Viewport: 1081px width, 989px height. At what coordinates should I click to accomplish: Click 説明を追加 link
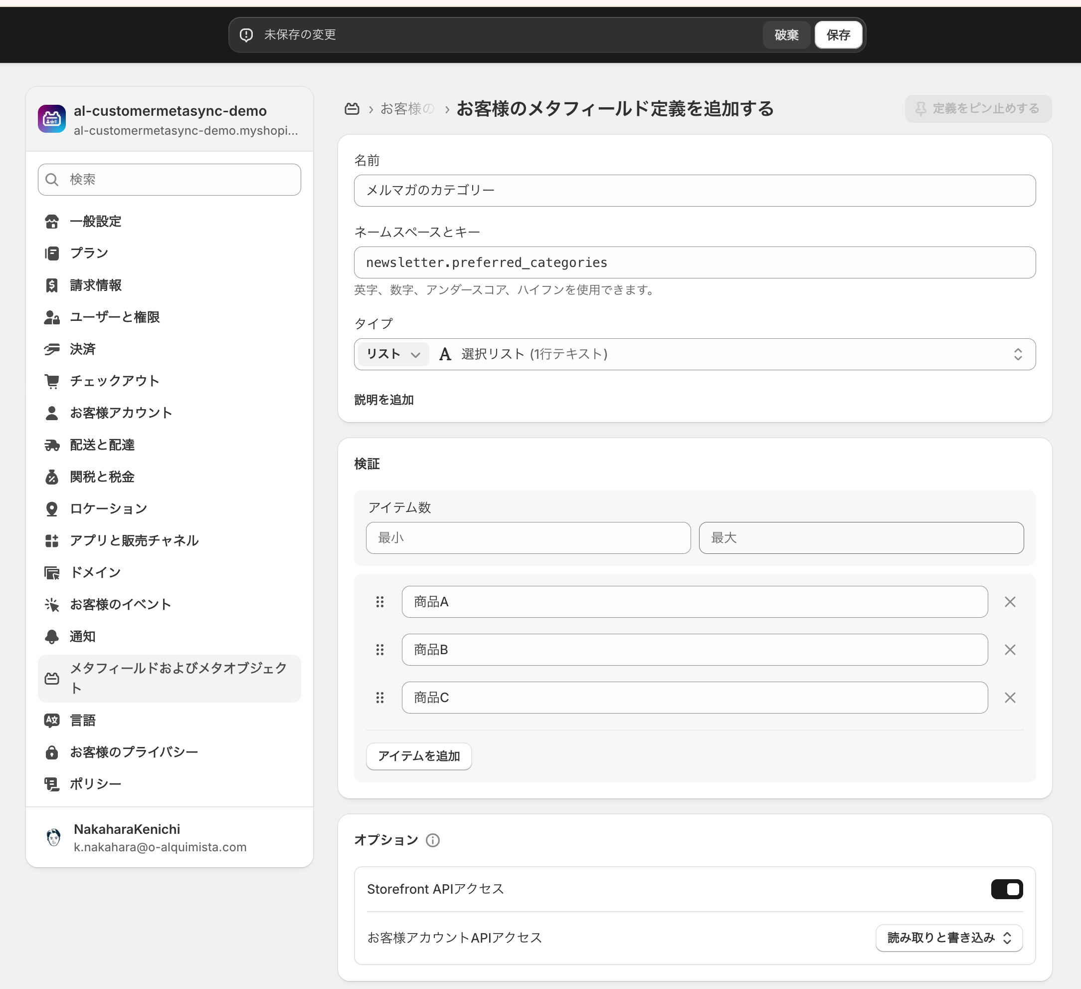(383, 400)
